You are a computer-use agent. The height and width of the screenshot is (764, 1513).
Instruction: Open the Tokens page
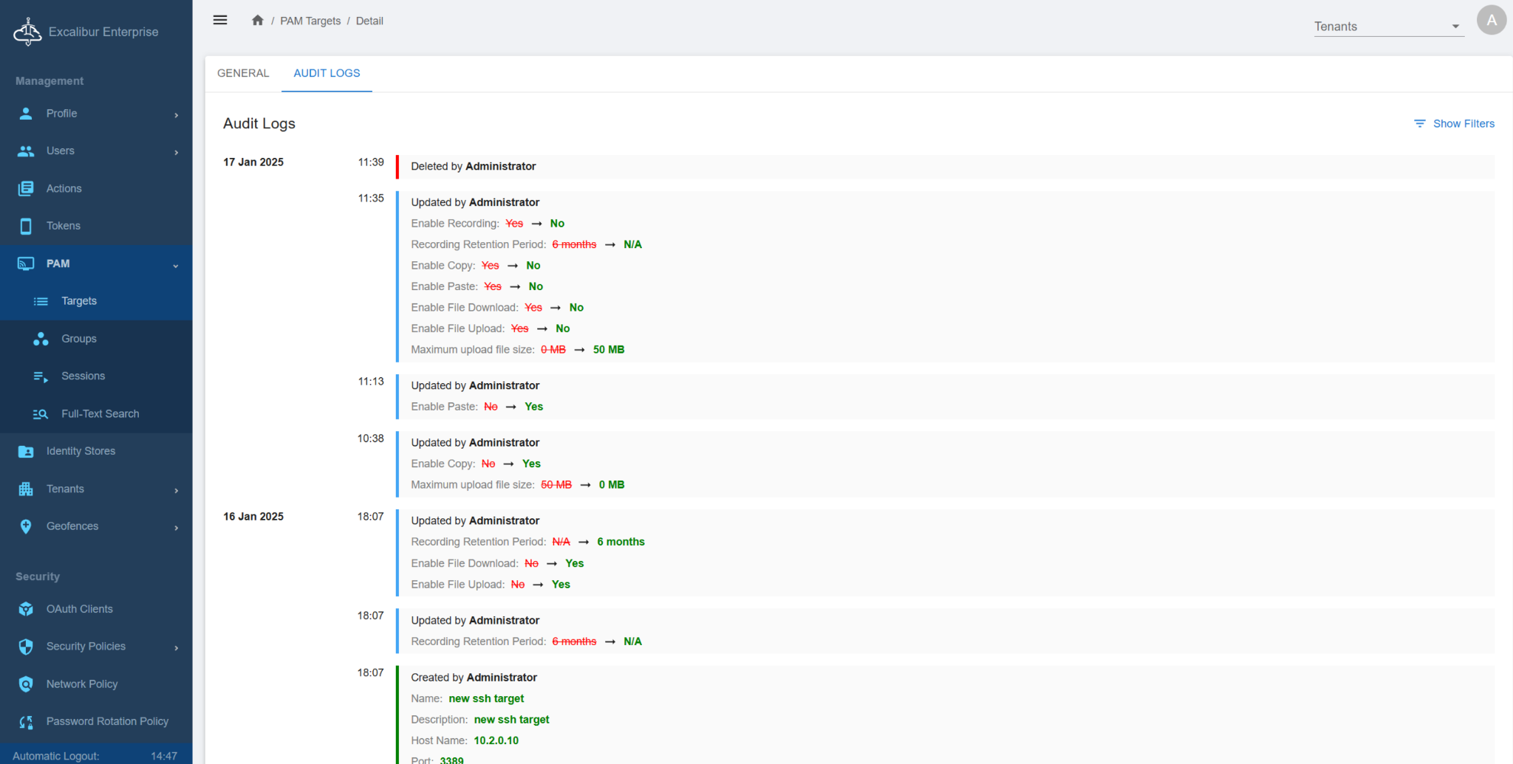click(x=96, y=226)
